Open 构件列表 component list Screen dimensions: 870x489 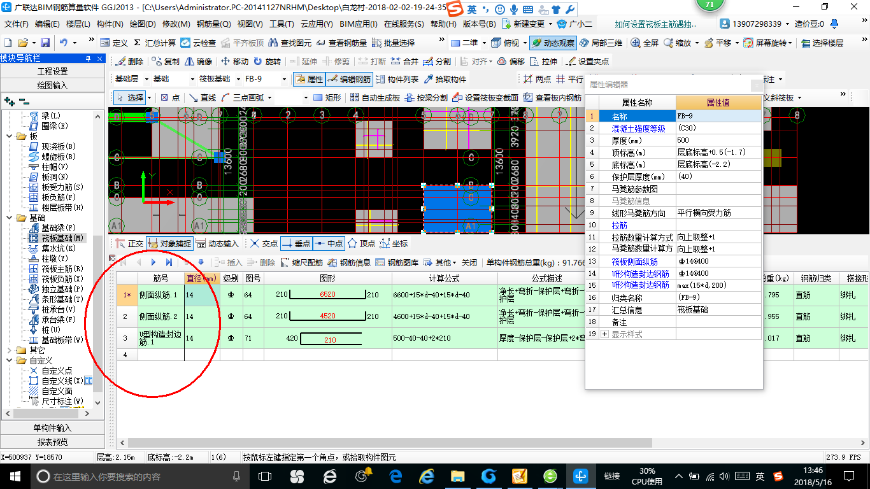point(397,79)
